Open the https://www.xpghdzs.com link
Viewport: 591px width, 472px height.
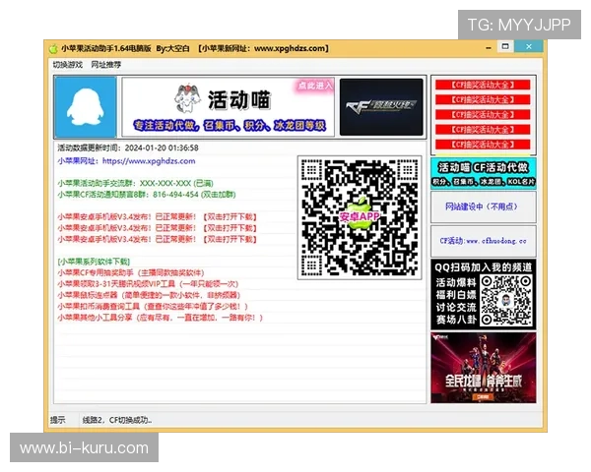[x=149, y=161]
